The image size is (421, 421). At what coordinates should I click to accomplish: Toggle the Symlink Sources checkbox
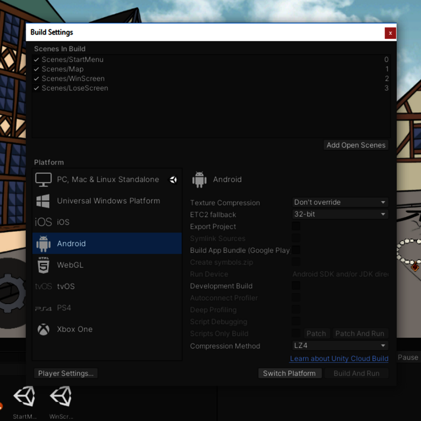296,238
